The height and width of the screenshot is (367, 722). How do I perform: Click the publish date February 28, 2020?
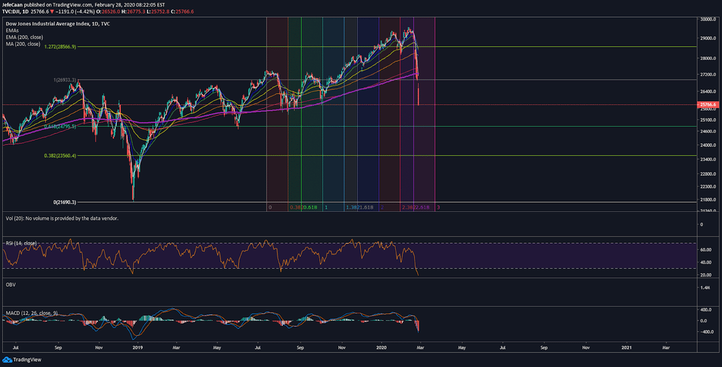(114, 5)
